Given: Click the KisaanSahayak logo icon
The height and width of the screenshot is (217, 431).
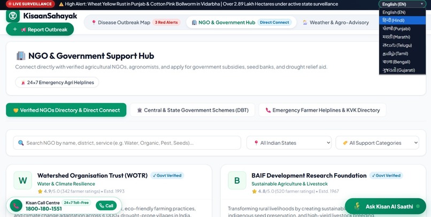Looking at the screenshot, I should [x=13, y=16].
